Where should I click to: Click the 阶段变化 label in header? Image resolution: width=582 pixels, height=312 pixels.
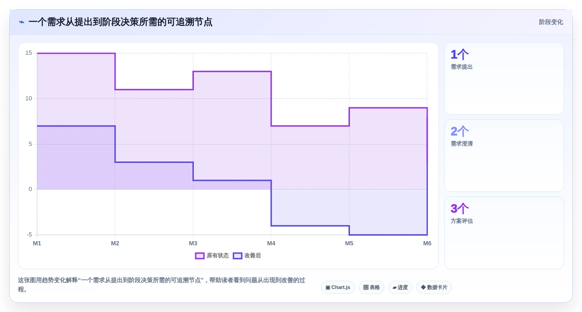point(551,22)
